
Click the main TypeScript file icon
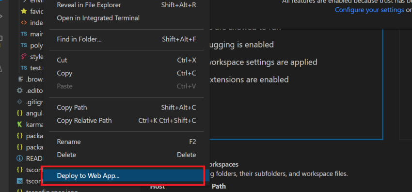click(24, 34)
